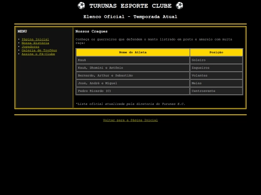Select the Nome do Atleta column header
This screenshot has height=195, width=261.
point(133,52)
